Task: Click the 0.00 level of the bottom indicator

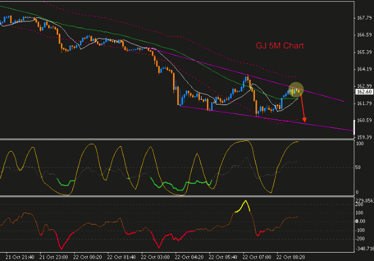Action: (360, 221)
